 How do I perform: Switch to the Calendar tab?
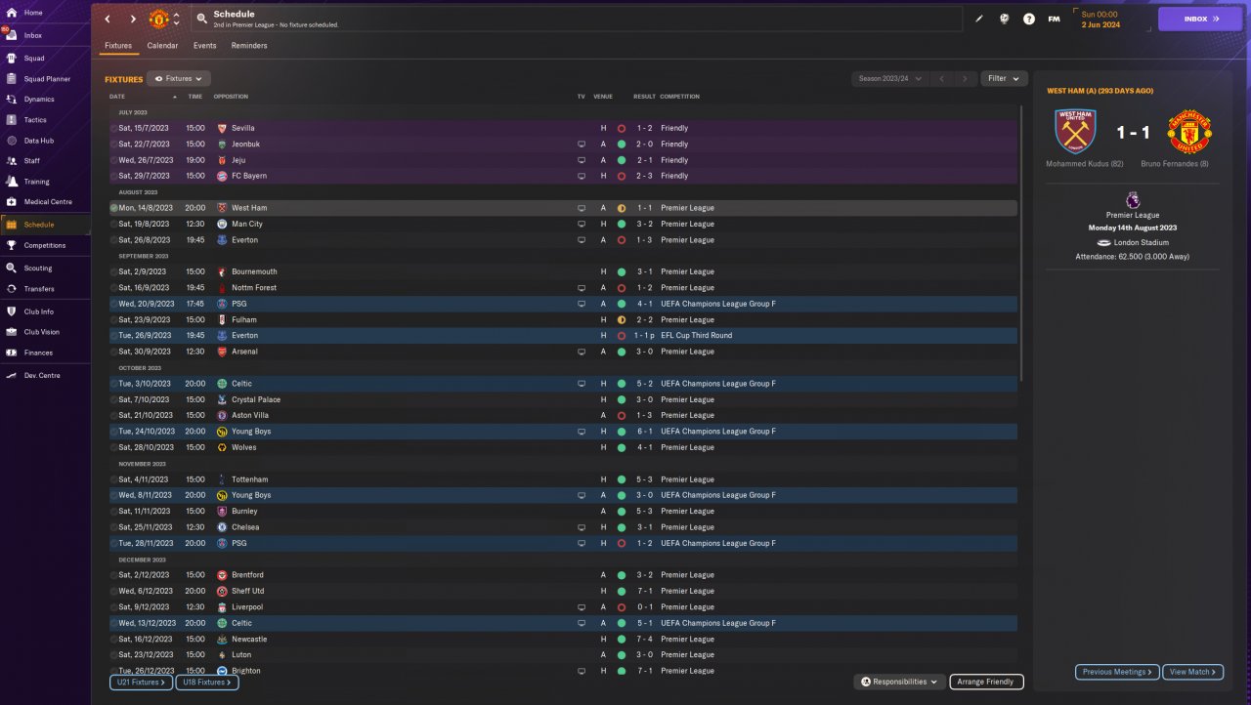tap(162, 46)
